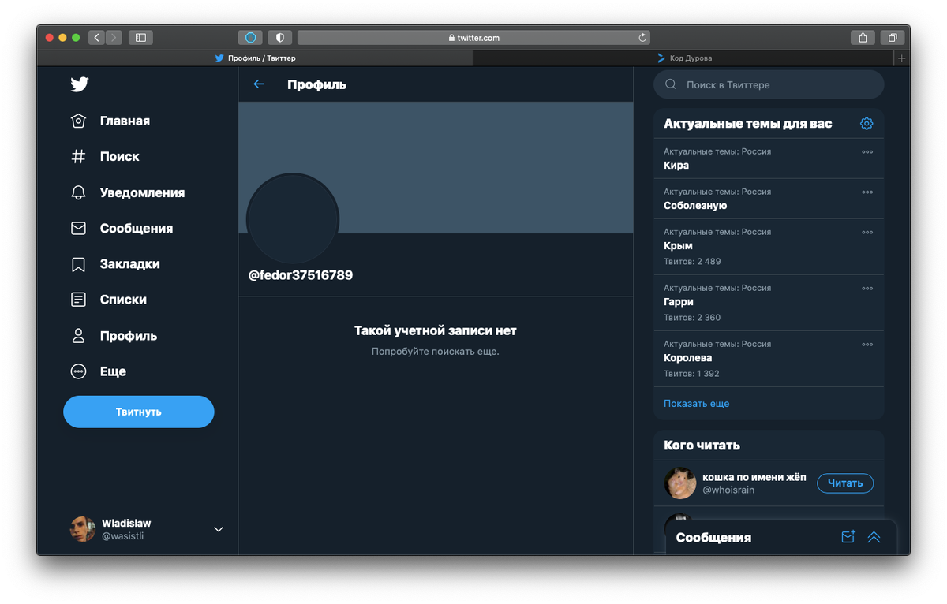Click the empty profile avatar circle
947x604 pixels.
tap(293, 219)
